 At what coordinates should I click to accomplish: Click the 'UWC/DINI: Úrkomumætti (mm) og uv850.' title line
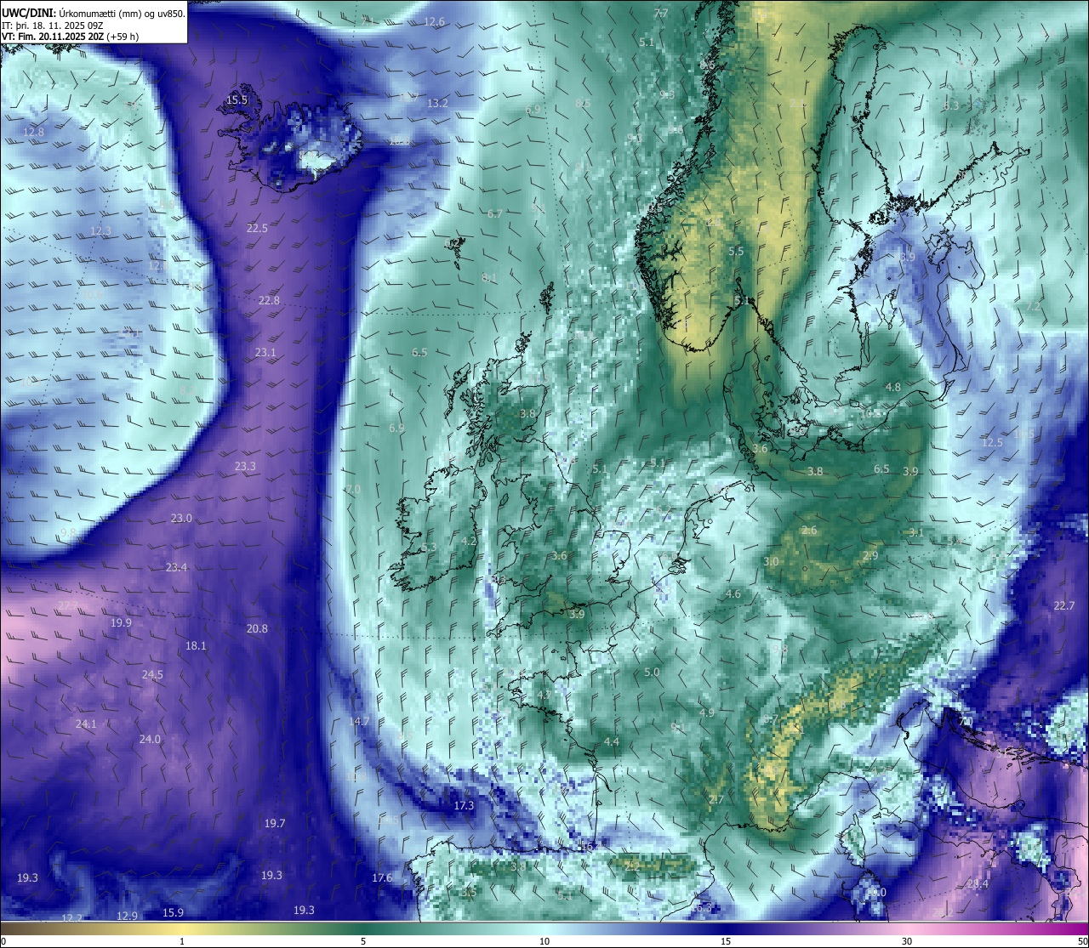[94, 13]
